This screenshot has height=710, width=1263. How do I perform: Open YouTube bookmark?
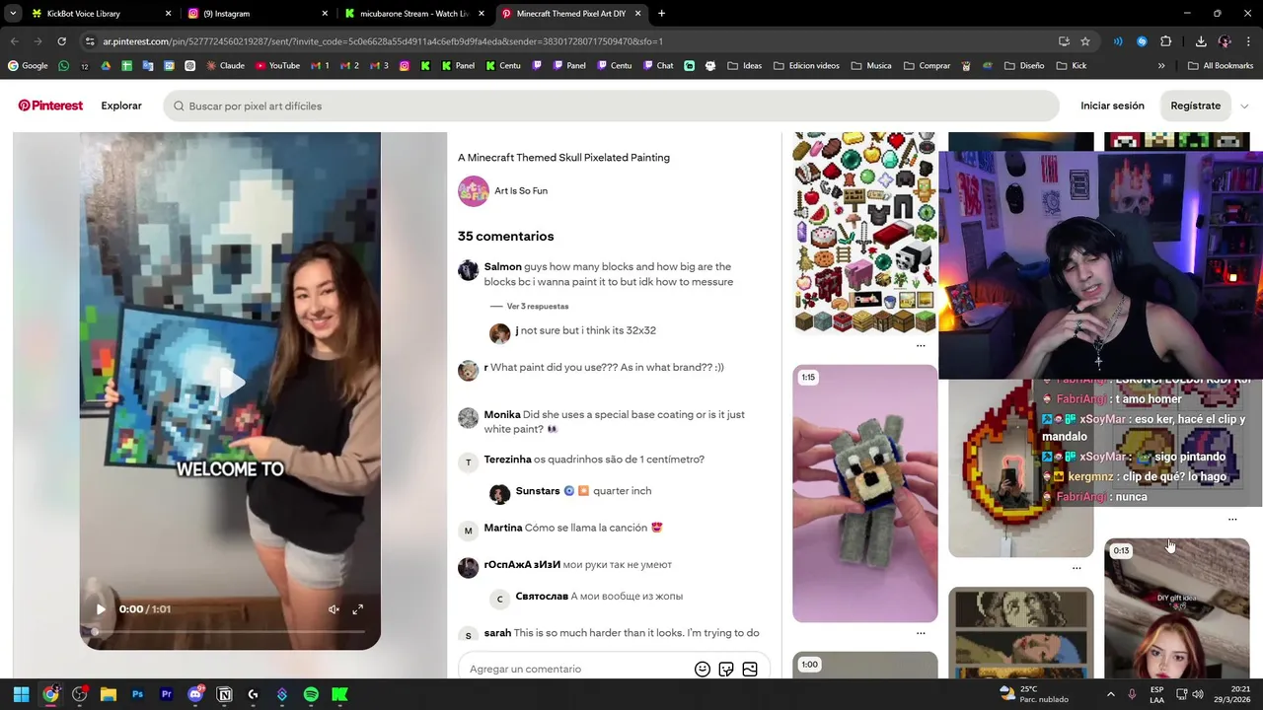click(277, 66)
